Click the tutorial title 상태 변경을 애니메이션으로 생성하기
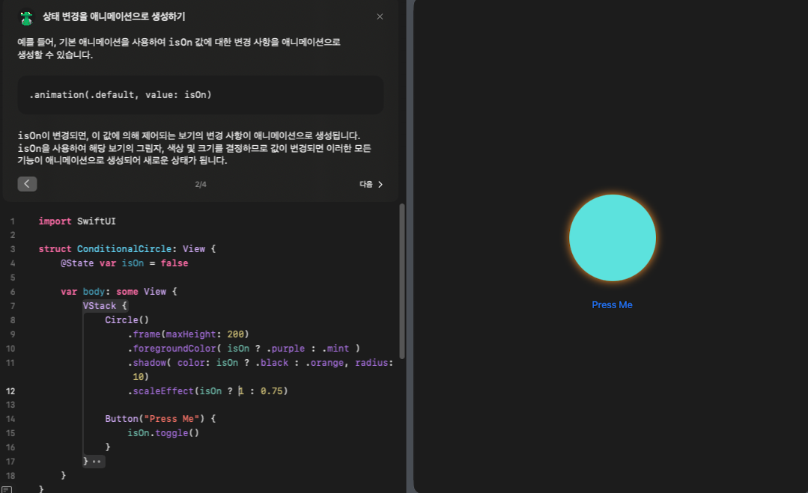The image size is (808, 493). (113, 16)
